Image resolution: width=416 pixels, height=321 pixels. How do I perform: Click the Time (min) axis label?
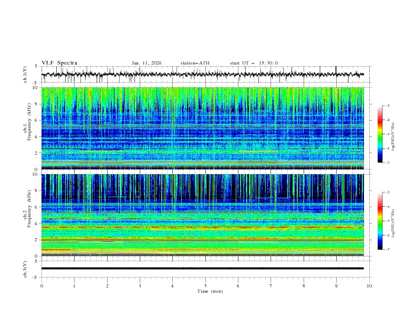(x=210, y=291)
